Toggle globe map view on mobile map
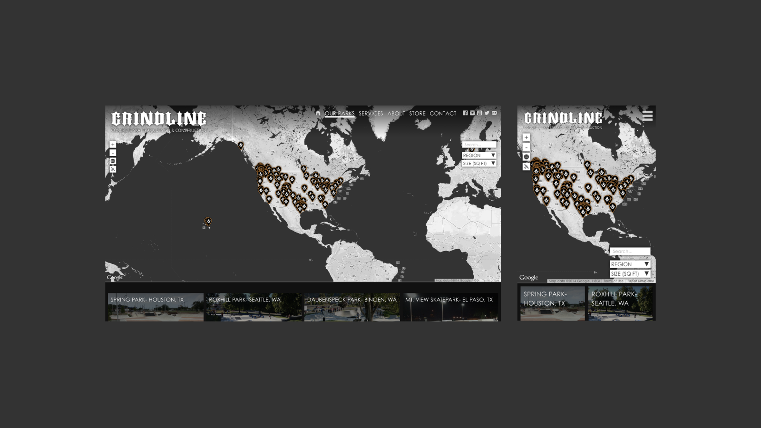Image resolution: width=761 pixels, height=428 pixels. 526,157
